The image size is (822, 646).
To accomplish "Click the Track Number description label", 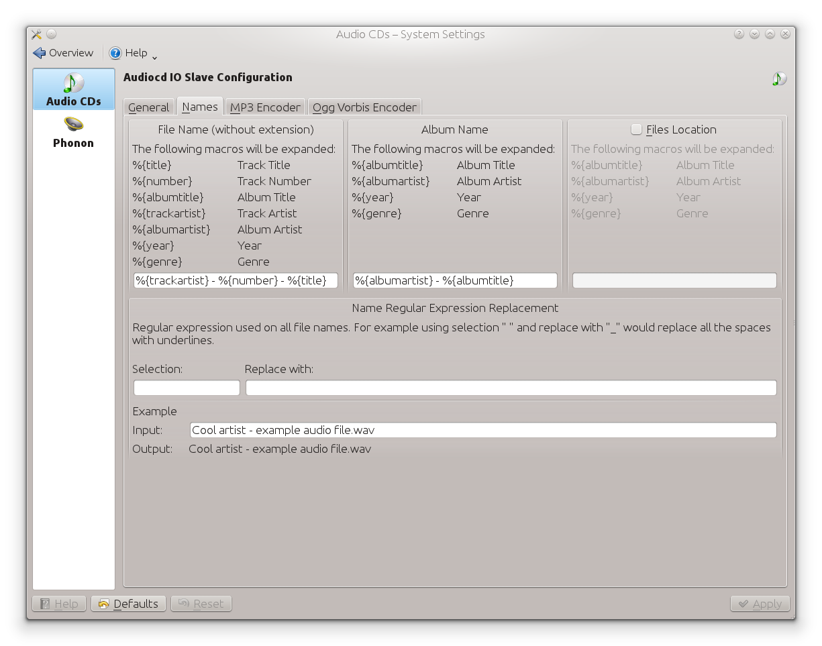I will (274, 181).
